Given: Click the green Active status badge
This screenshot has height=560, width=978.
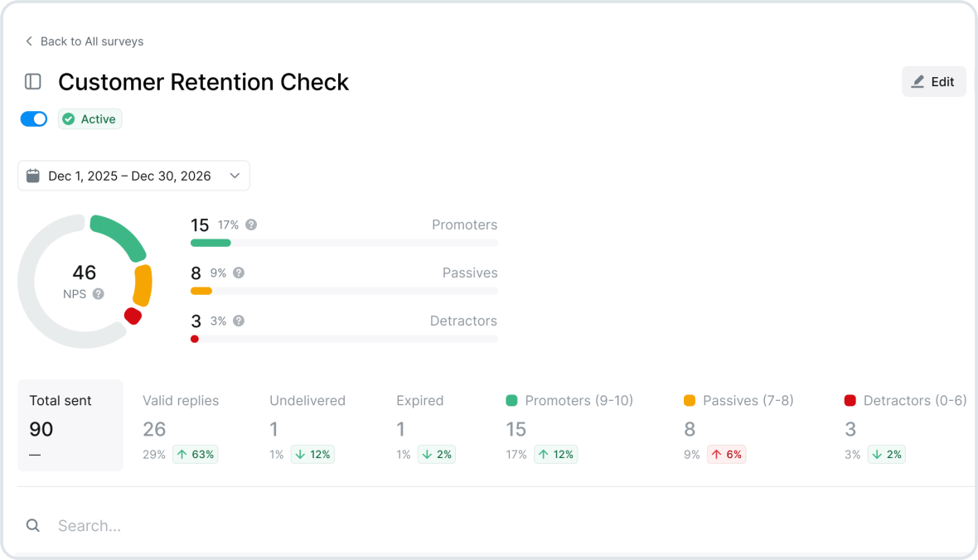Looking at the screenshot, I should tap(90, 119).
